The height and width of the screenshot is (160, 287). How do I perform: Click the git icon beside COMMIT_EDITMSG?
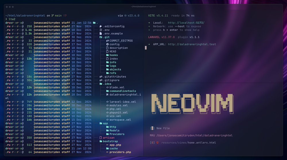pos(107,41)
